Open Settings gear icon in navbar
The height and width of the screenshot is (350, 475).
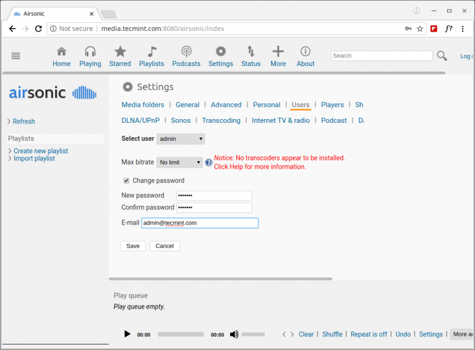221,51
